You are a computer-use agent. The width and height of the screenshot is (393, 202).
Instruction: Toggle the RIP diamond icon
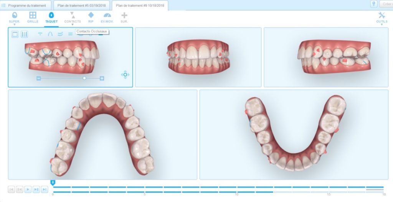(x=91, y=17)
